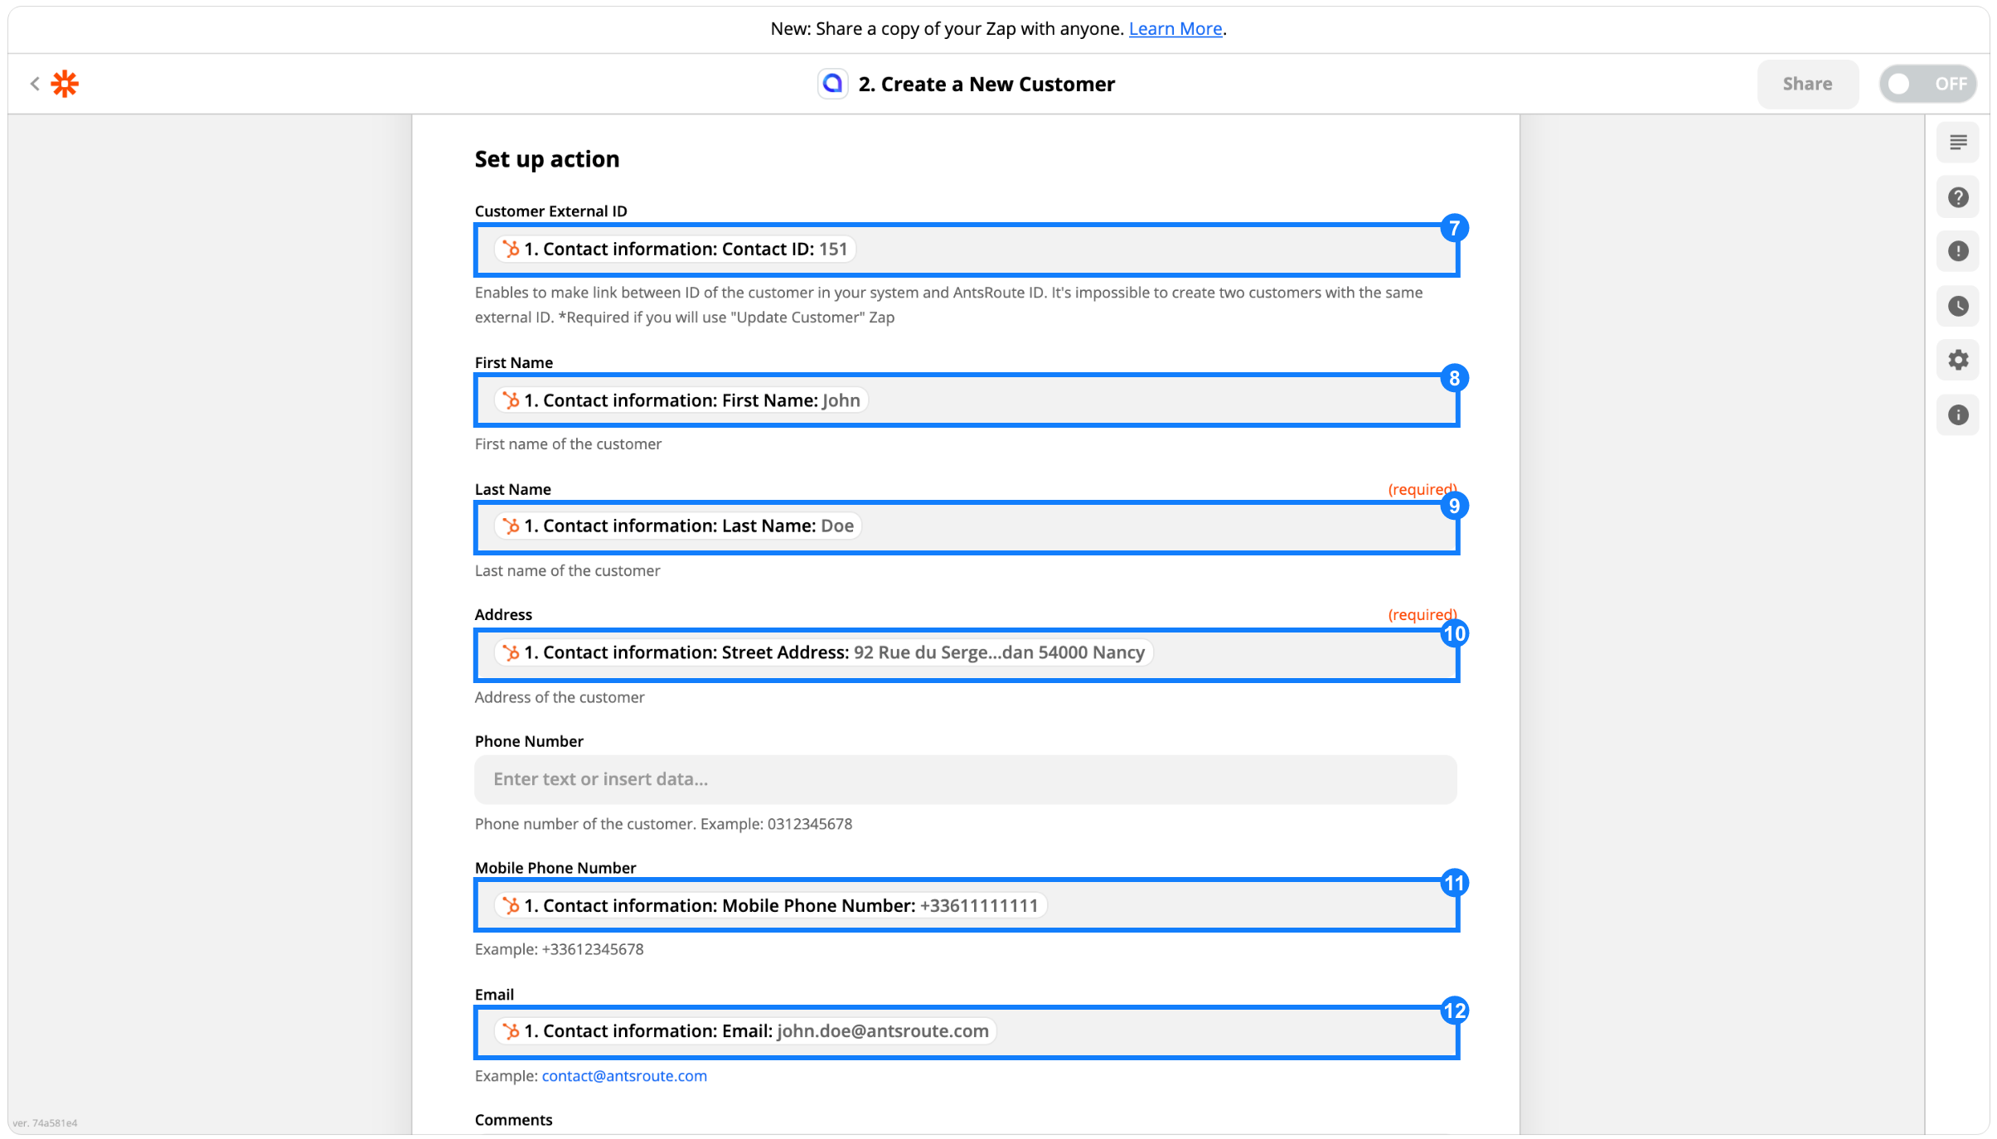This screenshot has height=1139, width=1997.
Task: Click the empty Phone Number field
Action: click(966, 779)
